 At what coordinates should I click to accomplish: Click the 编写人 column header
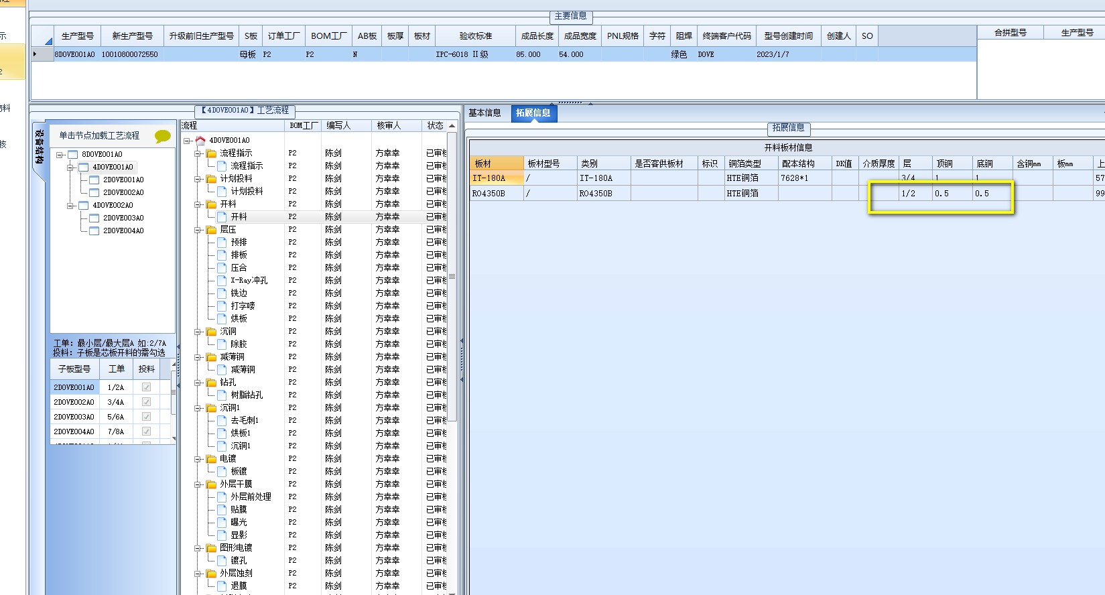[346, 125]
